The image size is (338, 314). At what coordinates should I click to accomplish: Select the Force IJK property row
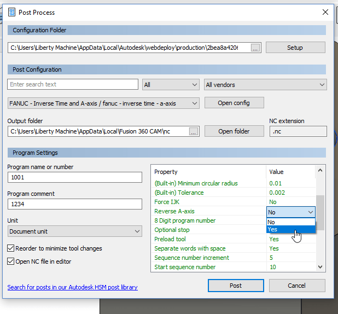click(x=234, y=202)
